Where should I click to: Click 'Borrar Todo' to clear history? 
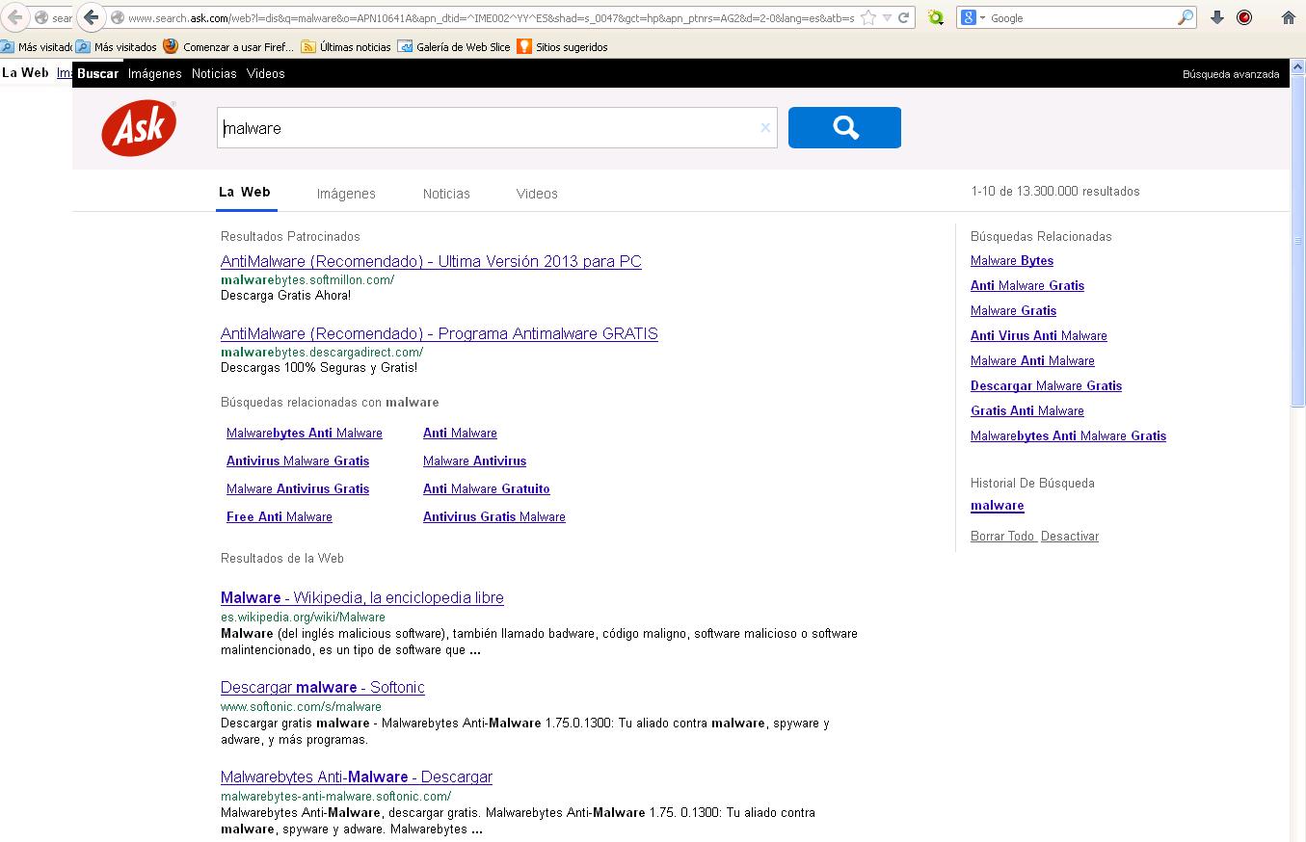point(1002,537)
